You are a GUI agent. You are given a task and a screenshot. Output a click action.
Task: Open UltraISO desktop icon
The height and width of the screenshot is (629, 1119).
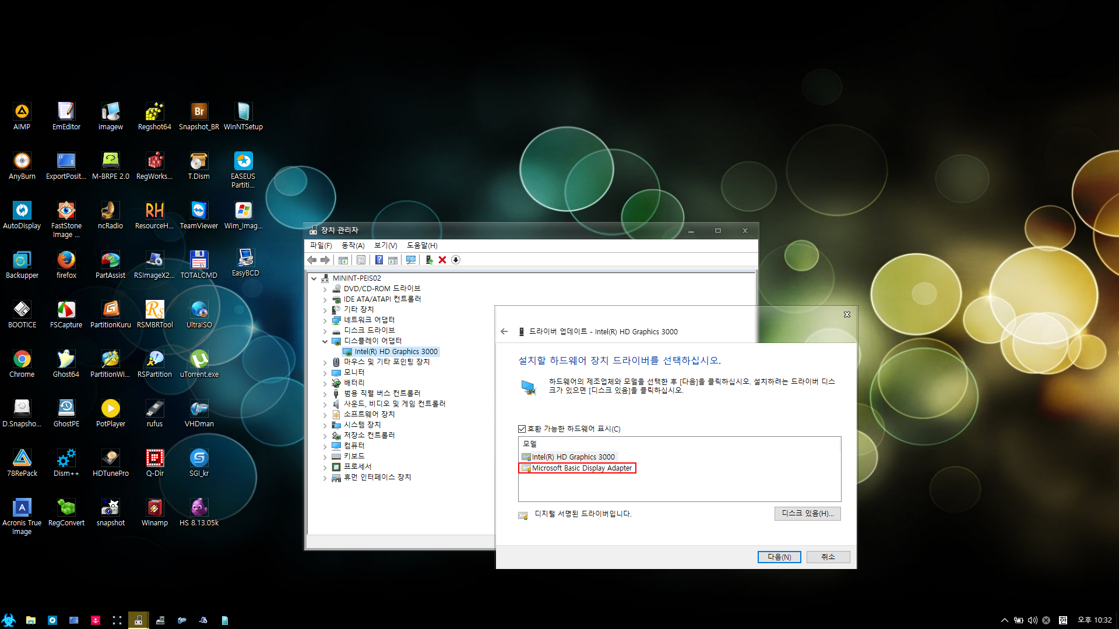click(199, 314)
